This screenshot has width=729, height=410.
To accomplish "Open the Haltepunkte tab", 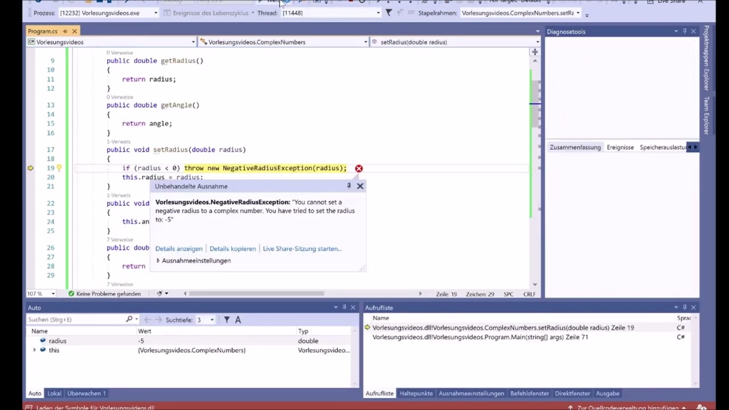I will click(x=416, y=393).
